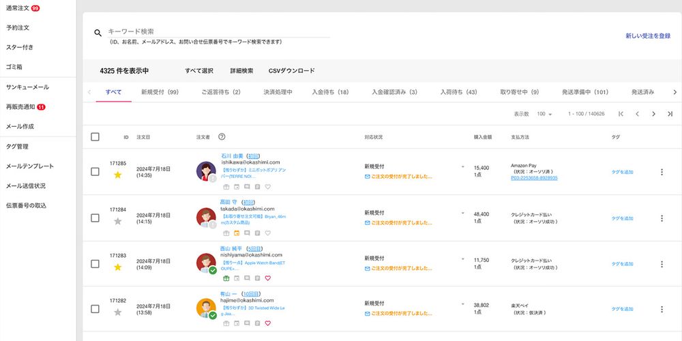The image size is (682, 341).
Task: Switch to the 新規受付 (99) tab
Action: 160,92
